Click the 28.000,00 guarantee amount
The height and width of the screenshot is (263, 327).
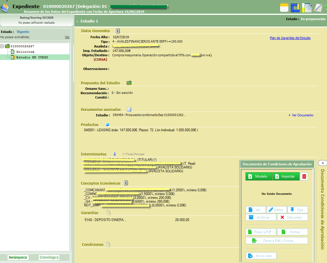pyautogui.click(x=182, y=220)
